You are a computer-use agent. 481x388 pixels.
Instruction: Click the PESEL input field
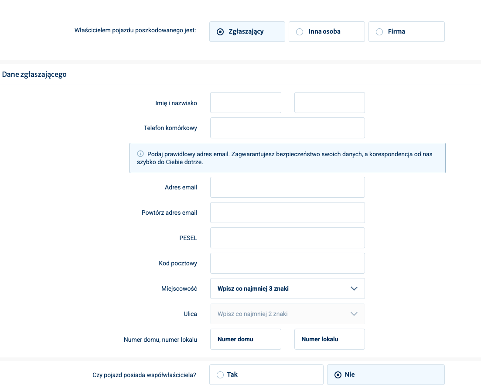[287, 238]
